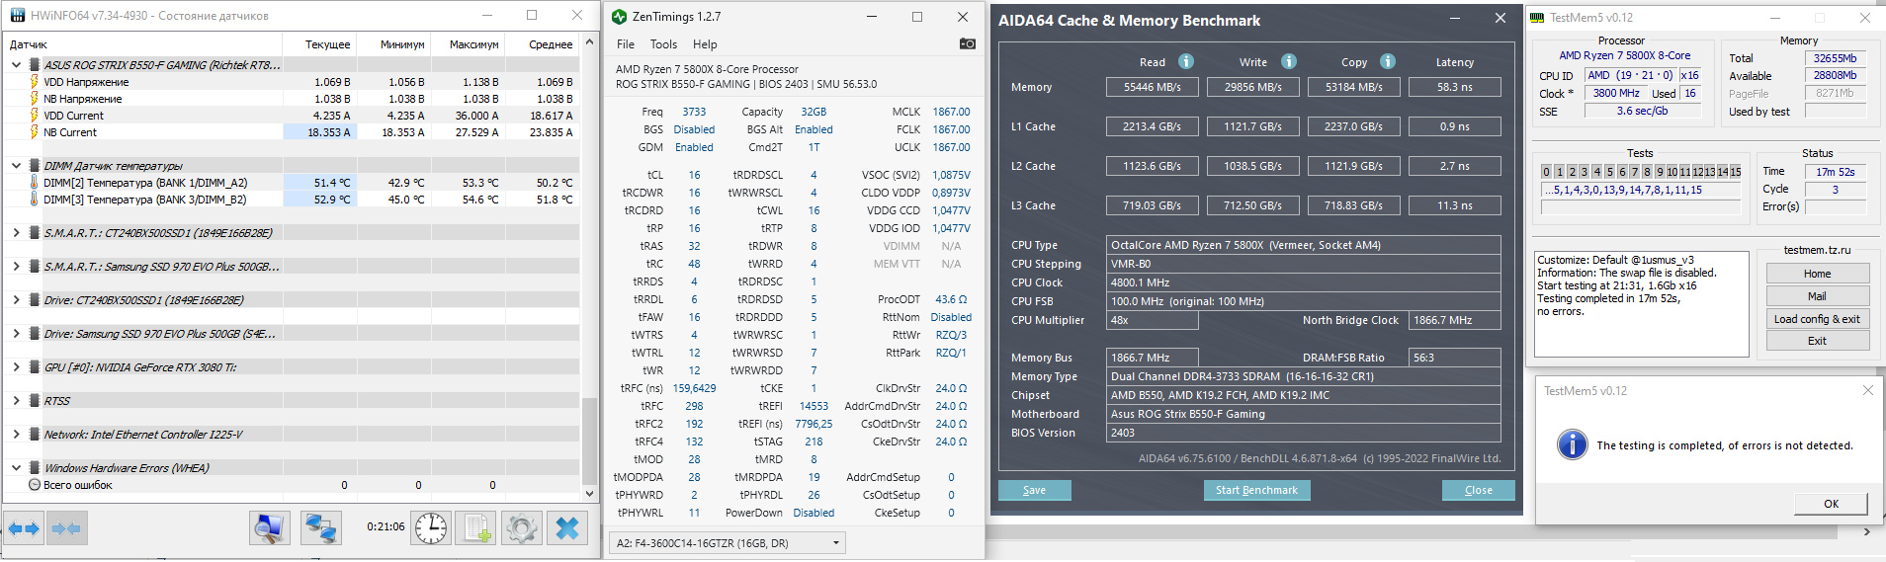Screen dimensions: 1886x562
Task: Click blue X close-sensors icon in HWiNFO
Action: pyautogui.click(x=567, y=528)
